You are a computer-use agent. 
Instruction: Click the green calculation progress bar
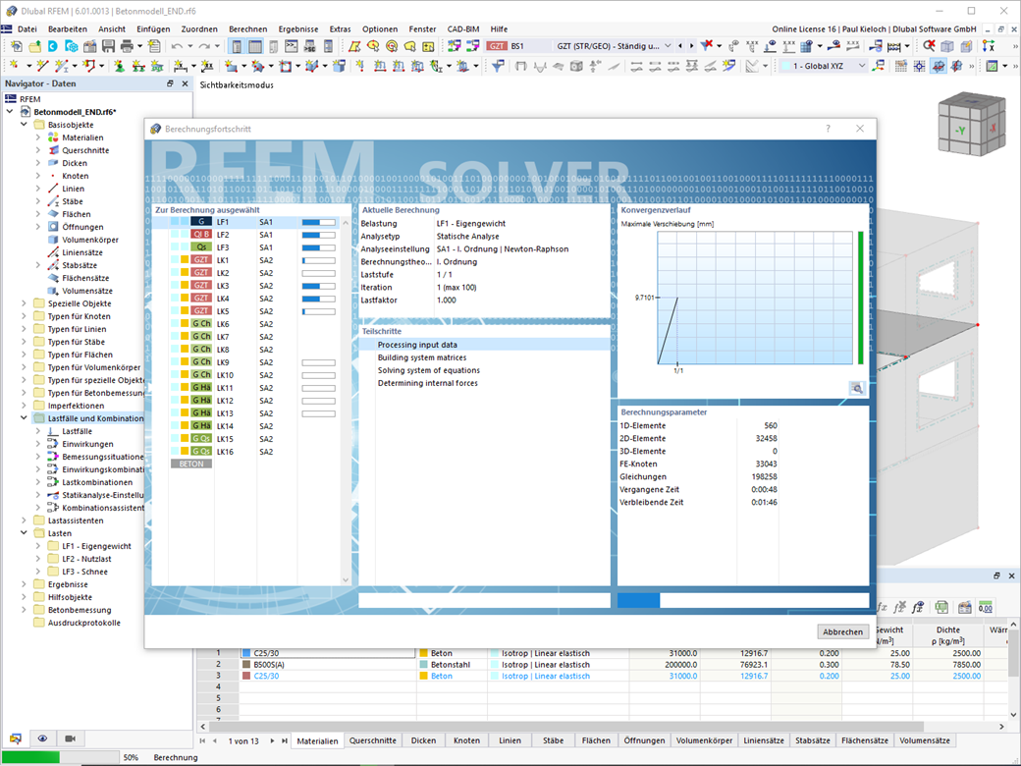point(29,757)
